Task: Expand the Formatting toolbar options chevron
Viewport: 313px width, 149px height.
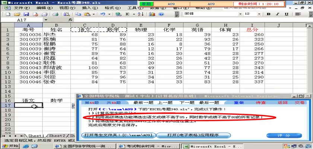Action: (x=311, y=14)
